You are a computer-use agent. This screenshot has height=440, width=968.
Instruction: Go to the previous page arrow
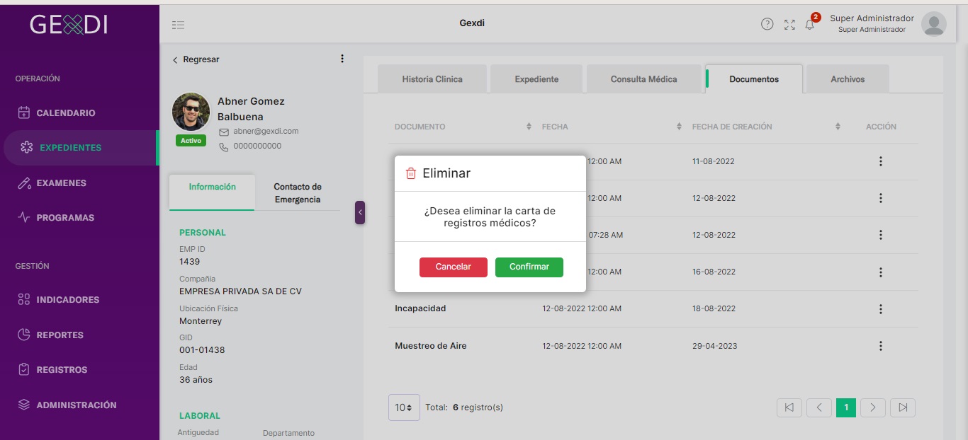(x=819, y=407)
